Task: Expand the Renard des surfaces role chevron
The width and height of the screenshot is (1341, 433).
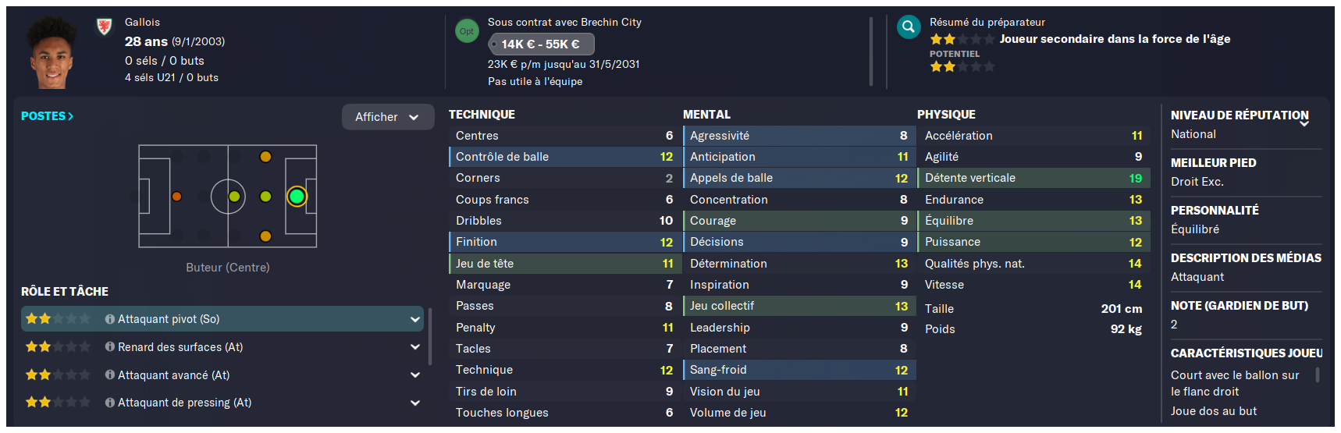Action: click(x=414, y=347)
